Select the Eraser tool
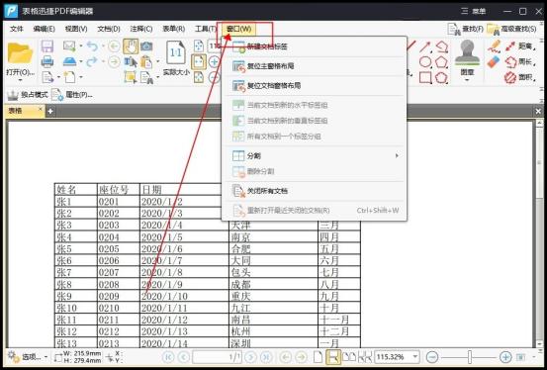 494,62
